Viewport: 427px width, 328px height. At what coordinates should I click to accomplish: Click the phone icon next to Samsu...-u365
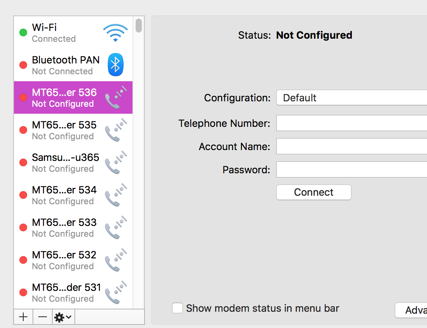tap(115, 162)
